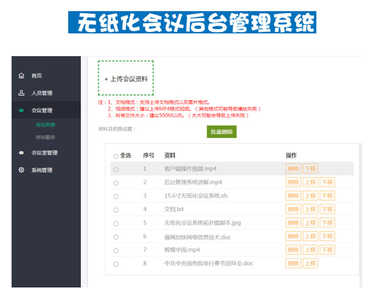This screenshot has width=379, height=289.
Task: Click the home icon in sidebar
Action: 21,76
